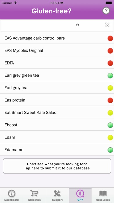Select the GF? wheat search tab
Image resolution: width=114 pixels, height=203 pixels.
[80, 195]
